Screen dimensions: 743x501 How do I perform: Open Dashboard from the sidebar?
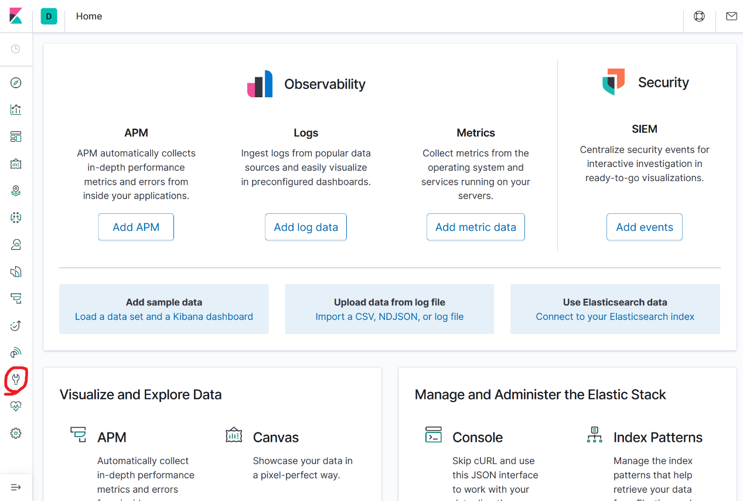coord(16,137)
